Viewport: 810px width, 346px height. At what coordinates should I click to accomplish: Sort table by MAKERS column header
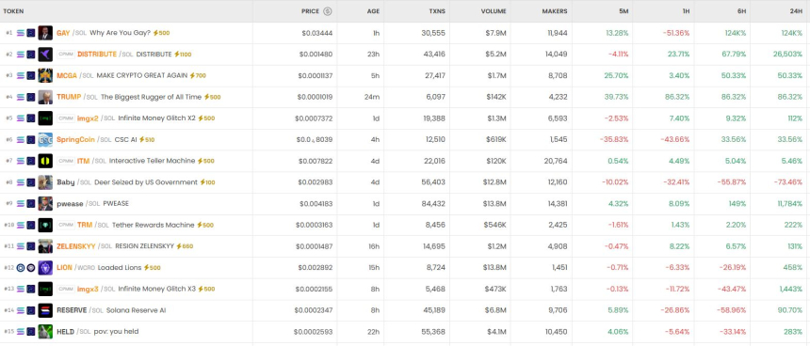coord(555,11)
